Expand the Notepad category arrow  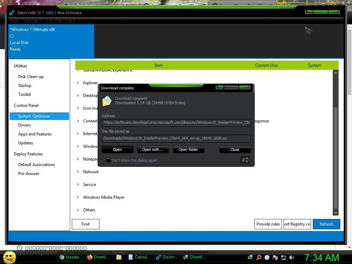pos(78,159)
